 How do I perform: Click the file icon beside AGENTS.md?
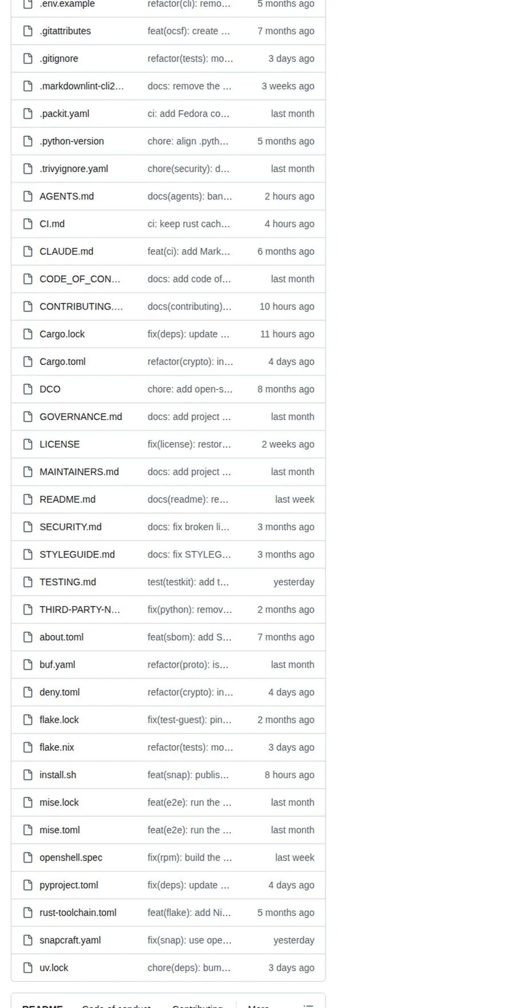click(x=27, y=196)
